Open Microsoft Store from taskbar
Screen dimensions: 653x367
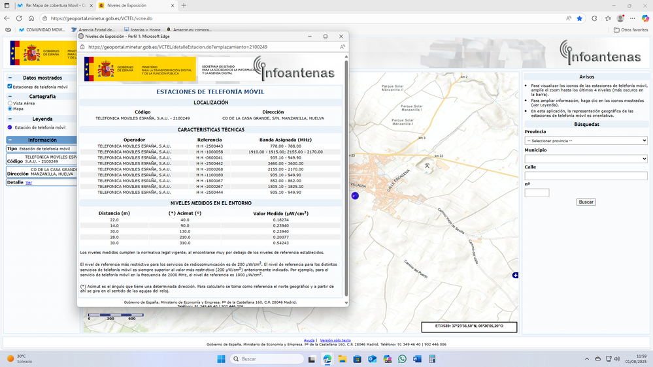tap(357, 359)
